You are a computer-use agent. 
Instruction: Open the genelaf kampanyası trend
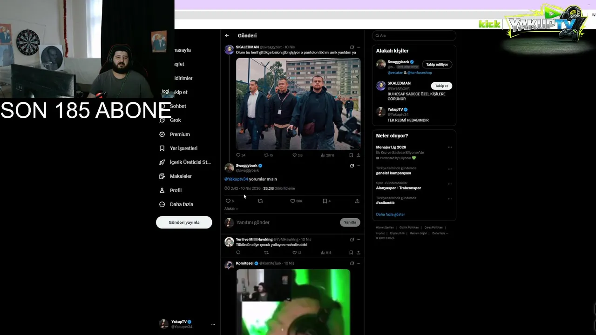point(393,173)
